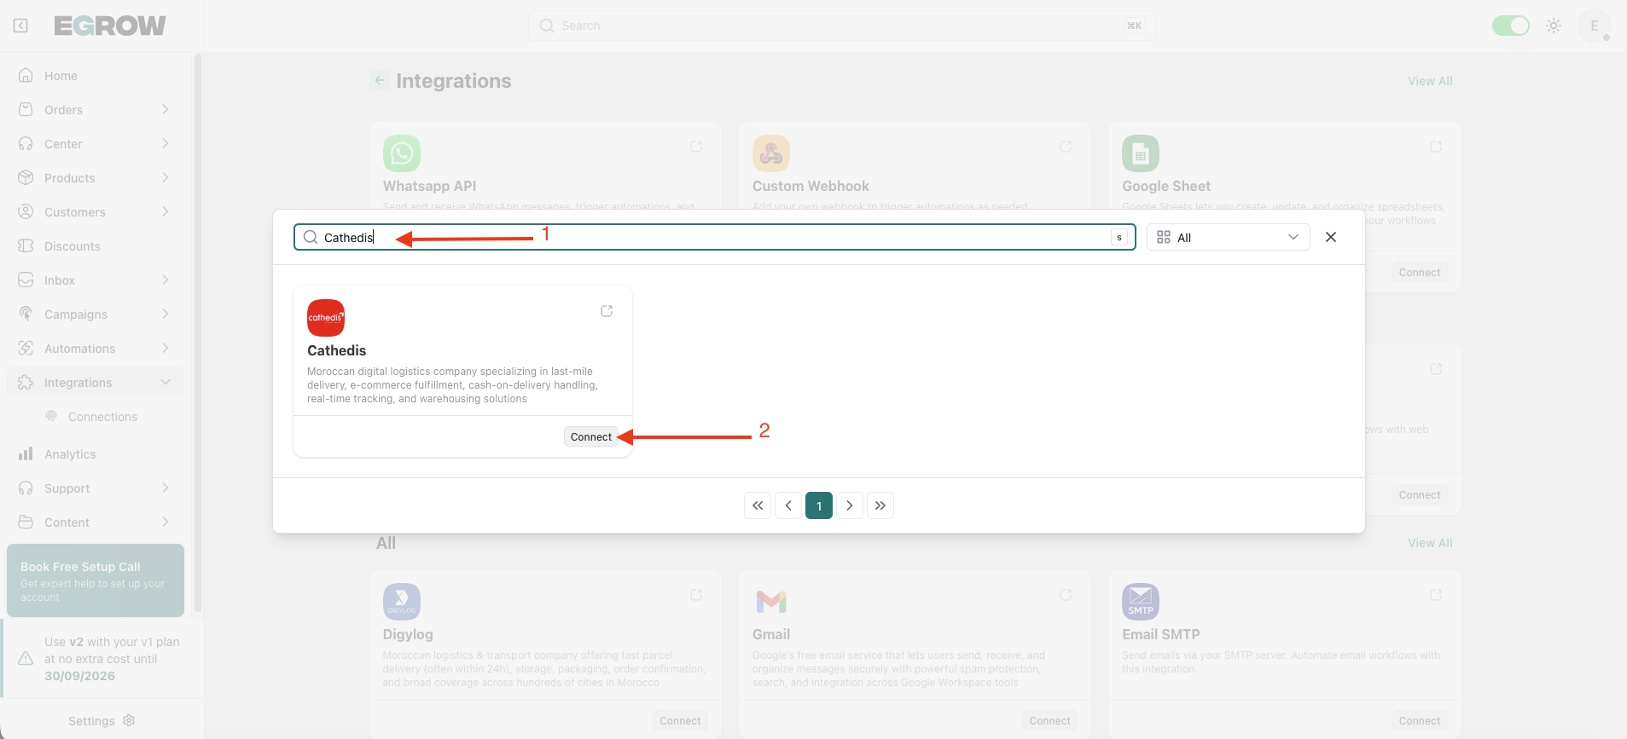
Task: Expand the Automations sidebar section
Action: click(166, 348)
